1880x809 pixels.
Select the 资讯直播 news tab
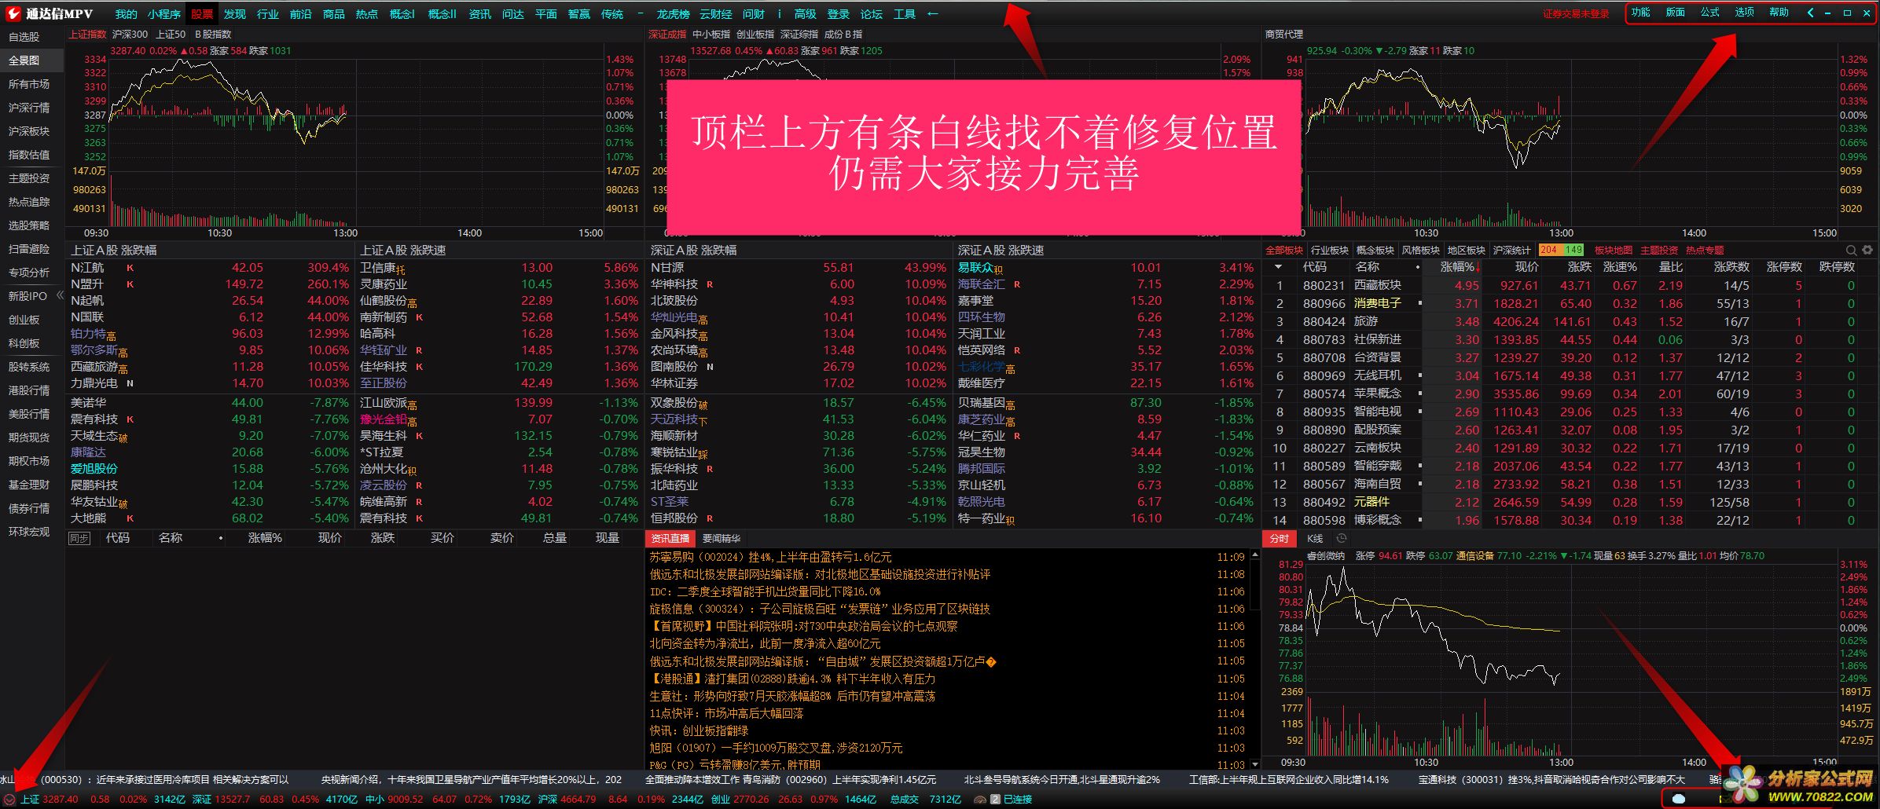670,538
